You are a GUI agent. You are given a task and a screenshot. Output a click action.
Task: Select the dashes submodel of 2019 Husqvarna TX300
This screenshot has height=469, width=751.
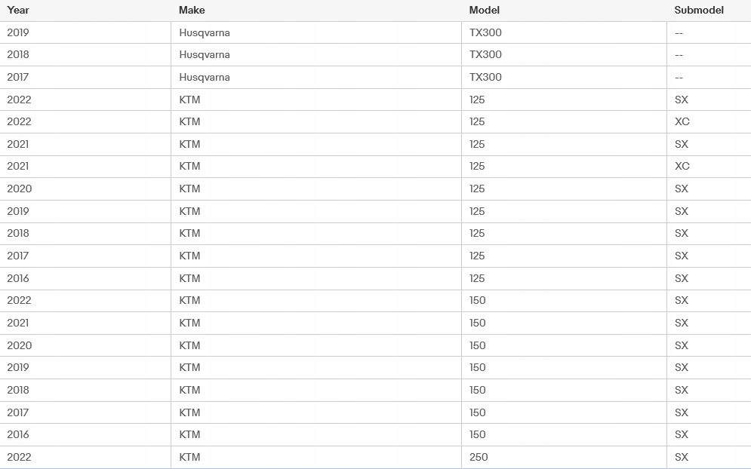pyautogui.click(x=679, y=32)
